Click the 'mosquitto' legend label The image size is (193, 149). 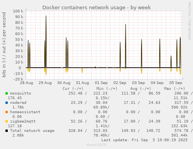(x=21, y=93)
